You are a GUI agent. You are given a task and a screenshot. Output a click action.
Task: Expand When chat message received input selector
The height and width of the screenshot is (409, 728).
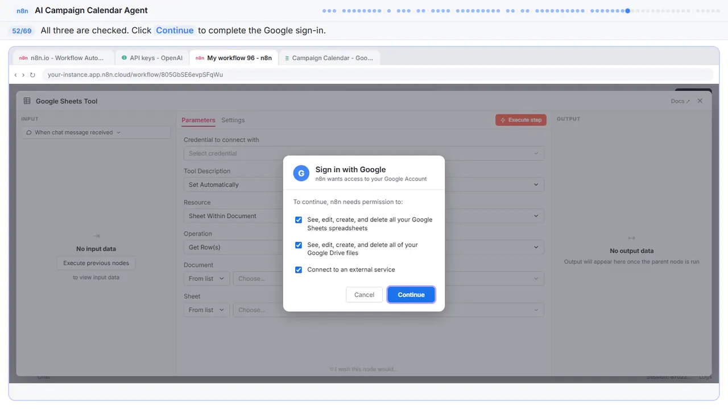point(96,132)
